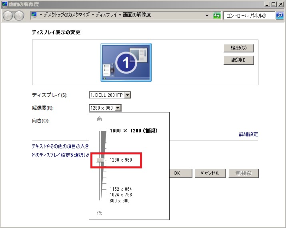
Task: Click the window title bar icon
Action: point(4,4)
